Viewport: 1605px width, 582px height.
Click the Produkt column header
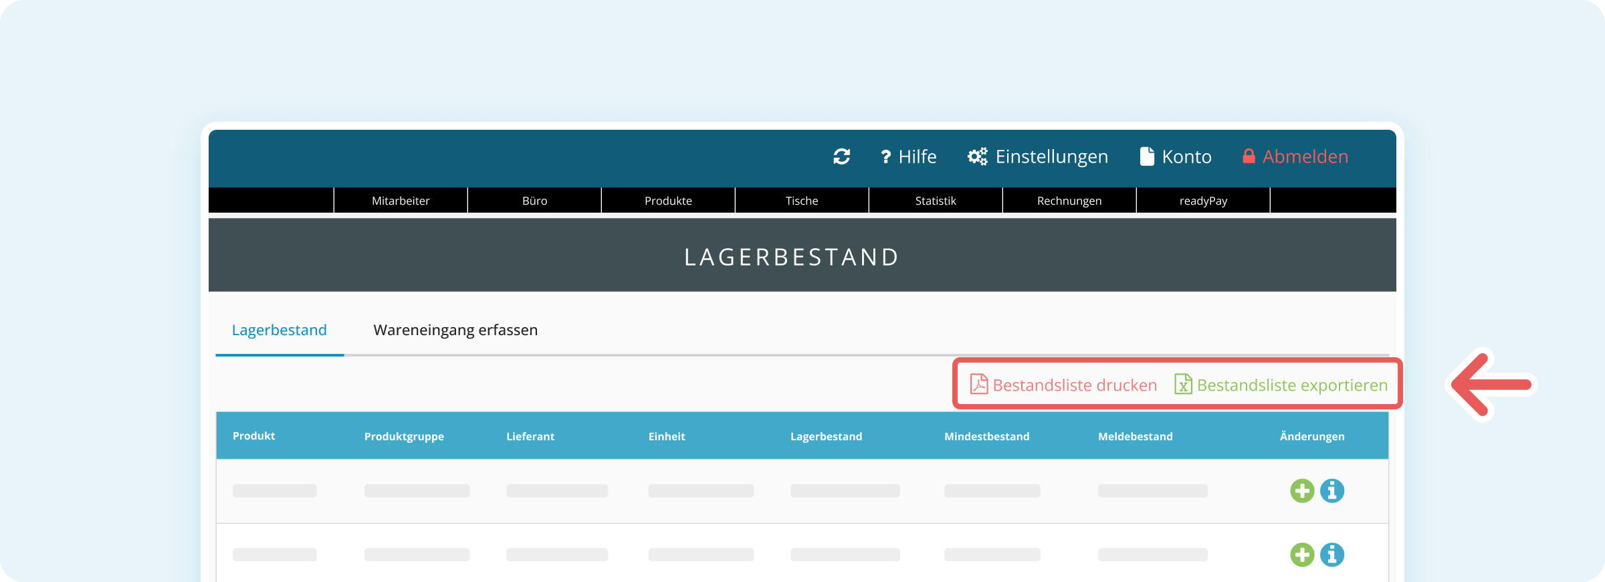click(253, 435)
